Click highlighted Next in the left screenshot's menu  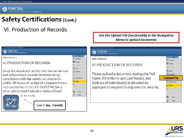coord(79,81)
